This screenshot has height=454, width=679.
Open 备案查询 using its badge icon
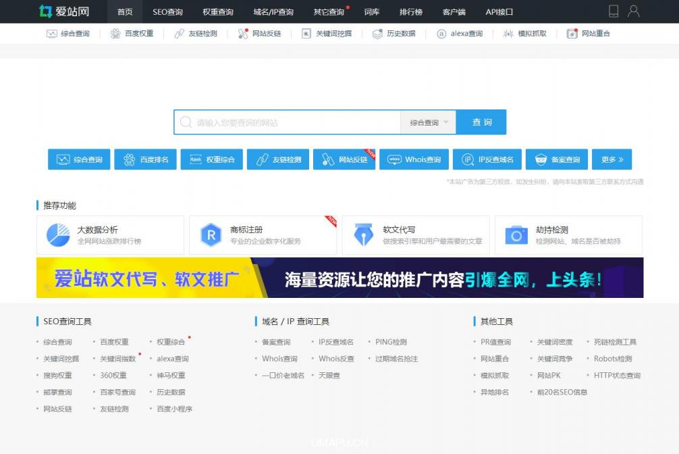pyautogui.click(x=558, y=159)
